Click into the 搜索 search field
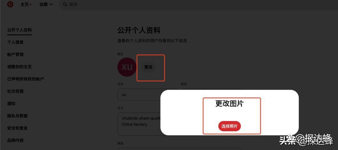338x150 pixels. pos(198,4)
